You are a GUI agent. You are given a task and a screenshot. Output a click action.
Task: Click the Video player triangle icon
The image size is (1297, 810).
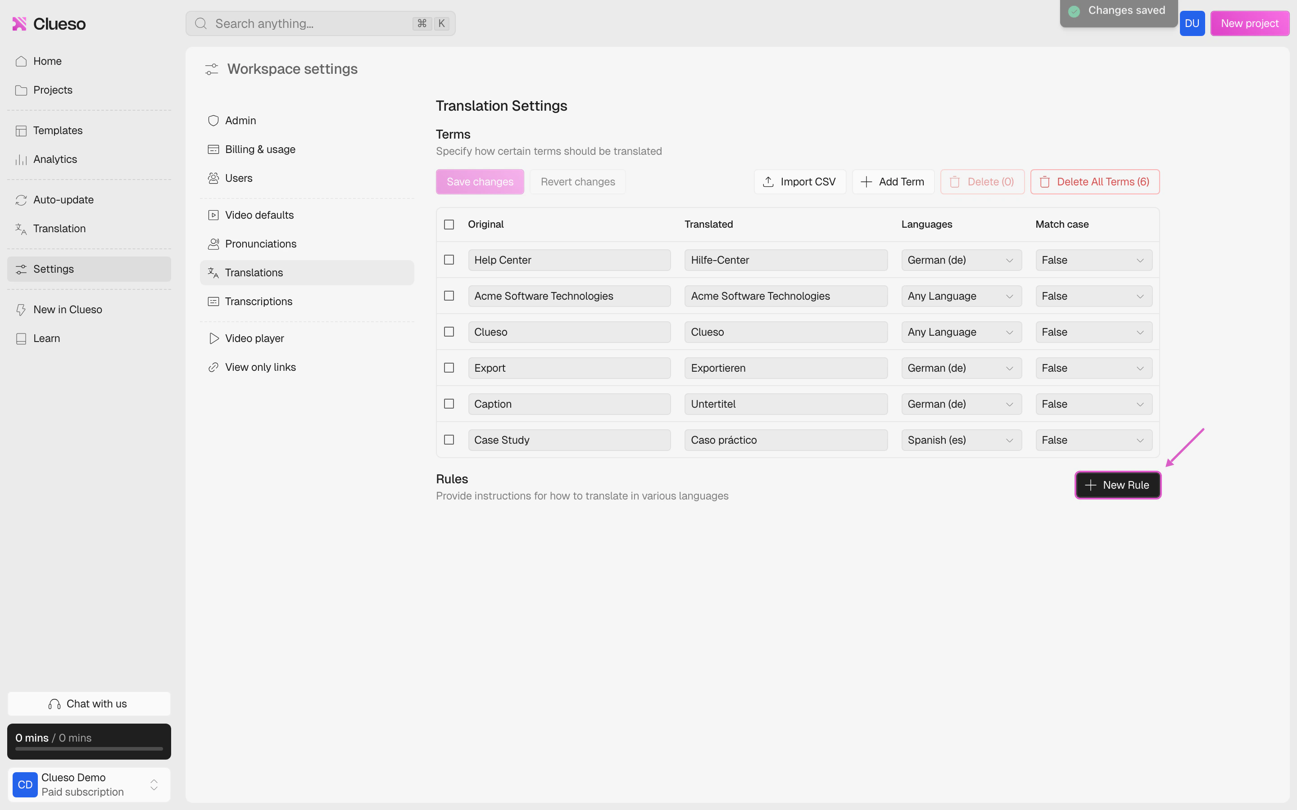[213, 338]
